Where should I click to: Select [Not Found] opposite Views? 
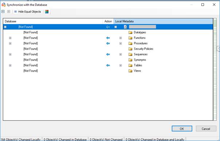[31, 71]
